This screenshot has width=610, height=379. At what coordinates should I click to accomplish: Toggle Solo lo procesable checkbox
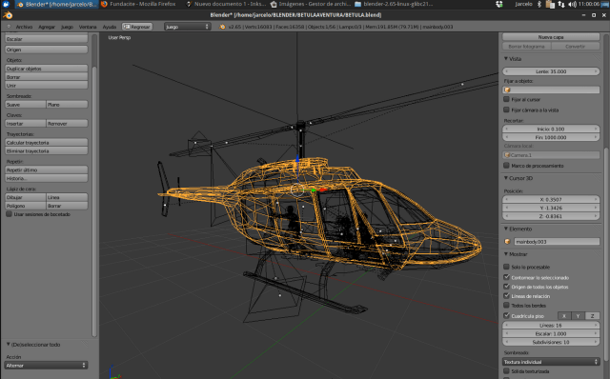[x=506, y=267]
